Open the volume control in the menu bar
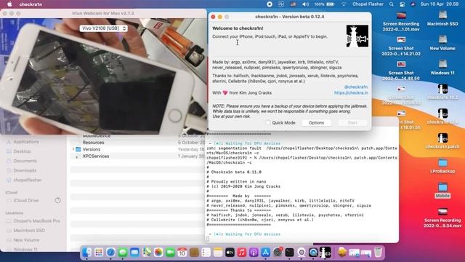 [305, 4]
